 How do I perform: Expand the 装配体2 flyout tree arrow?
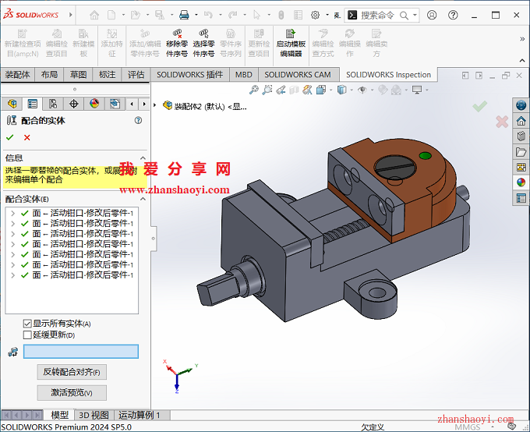[155, 105]
